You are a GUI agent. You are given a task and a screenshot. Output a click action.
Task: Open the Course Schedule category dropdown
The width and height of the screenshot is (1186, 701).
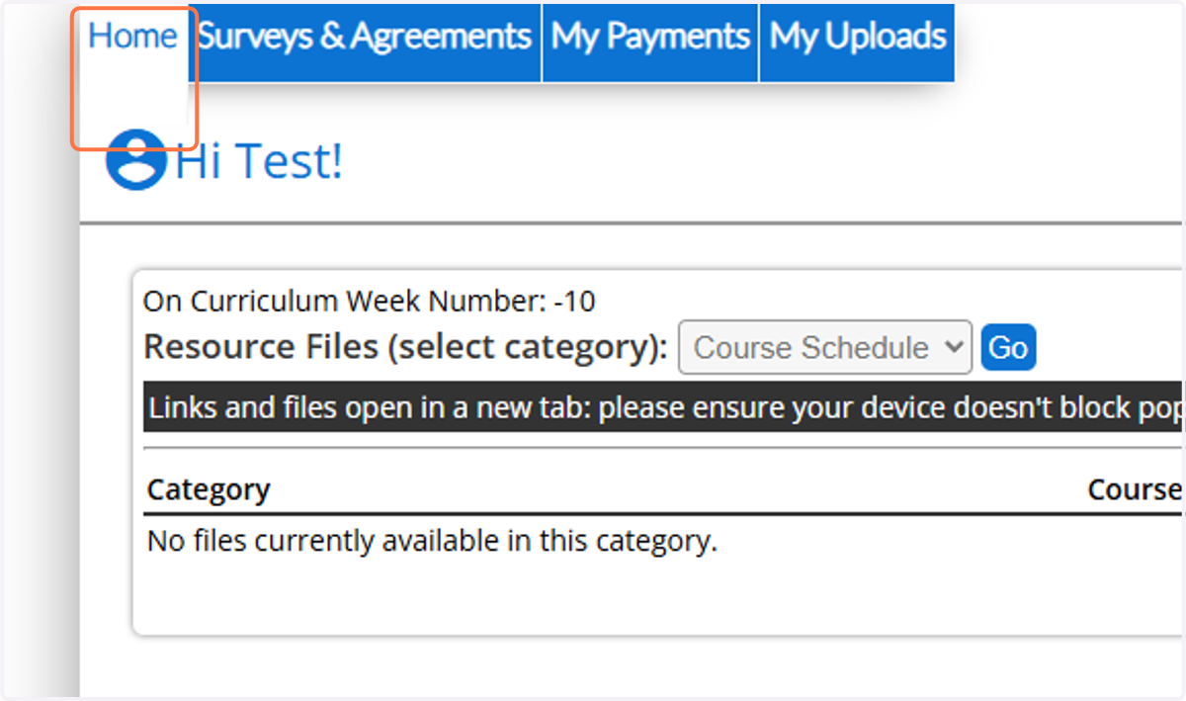pyautogui.click(x=825, y=348)
